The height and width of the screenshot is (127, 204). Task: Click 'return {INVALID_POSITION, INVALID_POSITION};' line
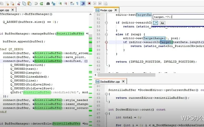coord(156,62)
